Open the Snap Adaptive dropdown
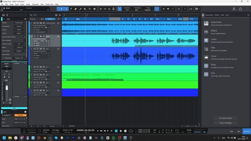Screen dimensions: 251x141 pyautogui.click(x=148, y=10)
